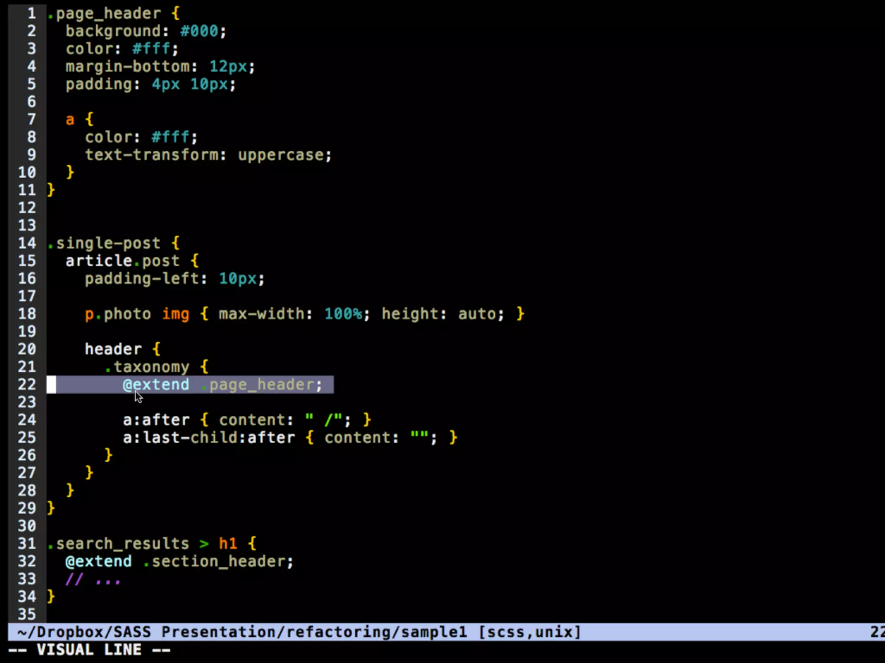Click the closing brace on line 11
Screen dimensions: 885x663
tap(51, 190)
